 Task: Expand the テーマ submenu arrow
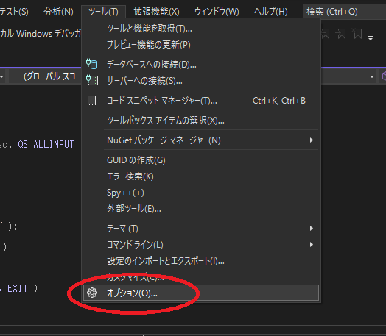pyautogui.click(x=312, y=229)
